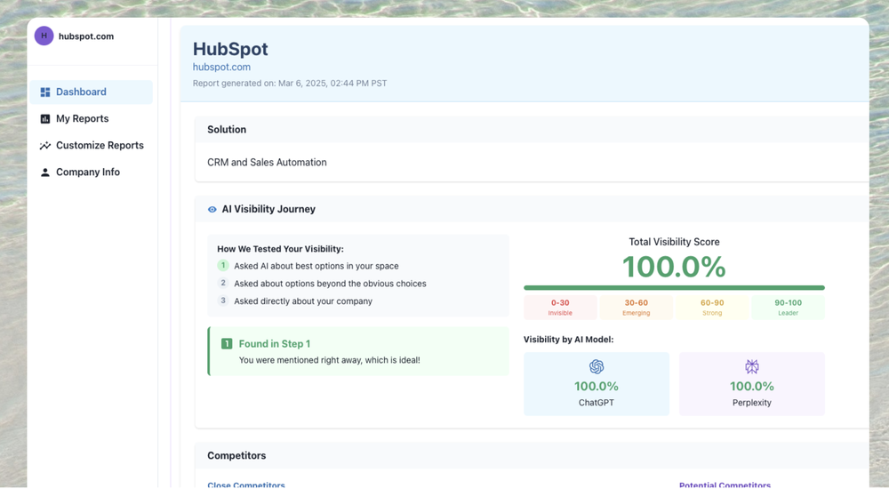Click the green 90-100 Leader range swatch
This screenshot has height=489, width=889.
click(x=788, y=307)
